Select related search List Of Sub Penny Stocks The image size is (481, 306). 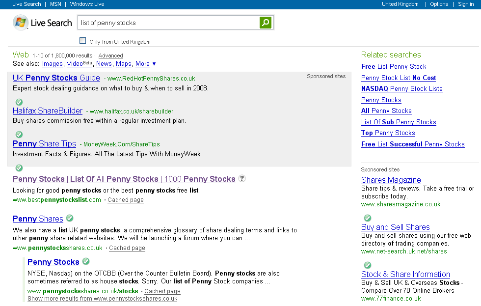point(399,122)
